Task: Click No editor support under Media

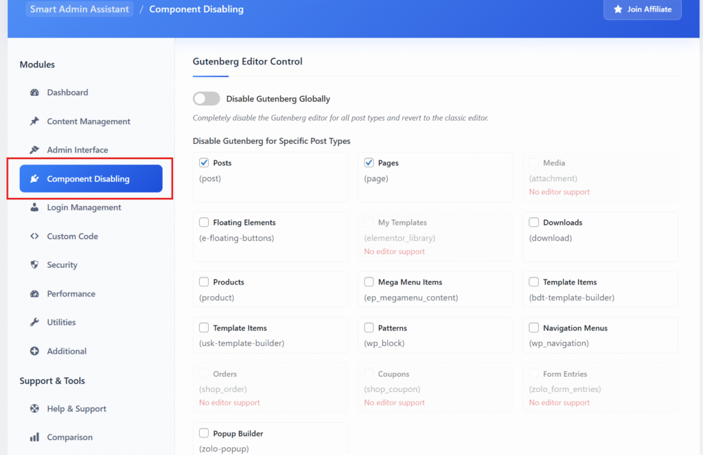Action: tap(559, 192)
